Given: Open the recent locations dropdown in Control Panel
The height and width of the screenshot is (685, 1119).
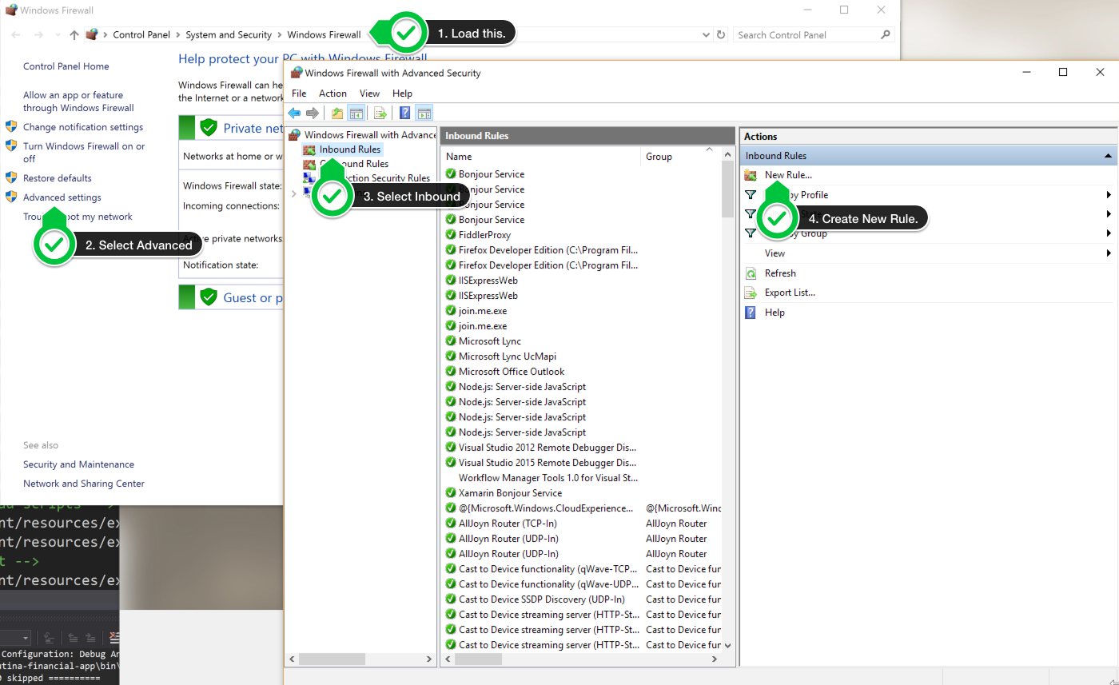Looking at the screenshot, I should [58, 34].
